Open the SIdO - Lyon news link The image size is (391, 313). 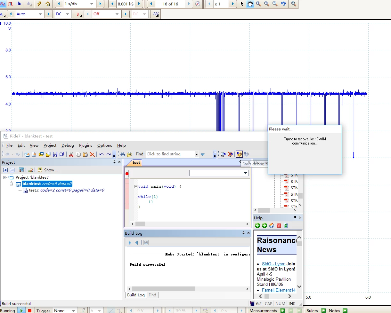point(273,264)
